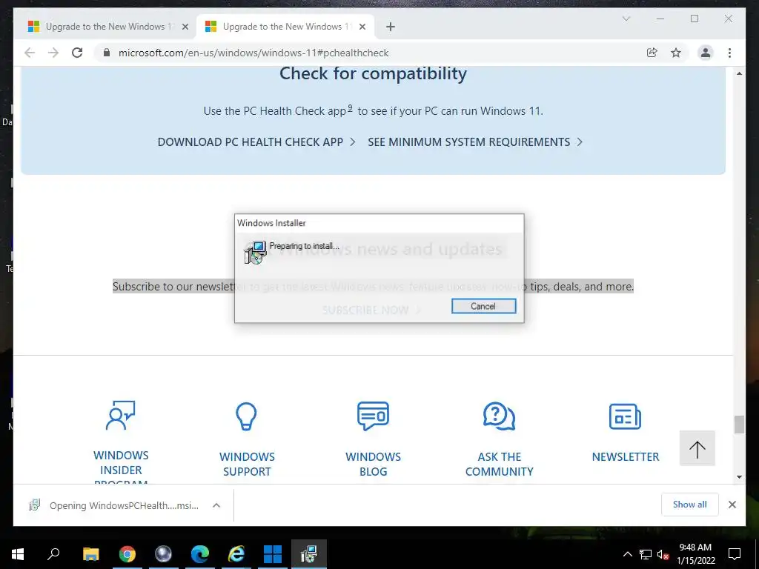
Task: Open a new tab with the plus button
Action: pyautogui.click(x=390, y=27)
